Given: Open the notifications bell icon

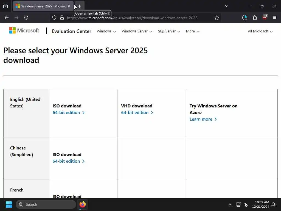Looking at the screenshot, I should tap(273, 204).
